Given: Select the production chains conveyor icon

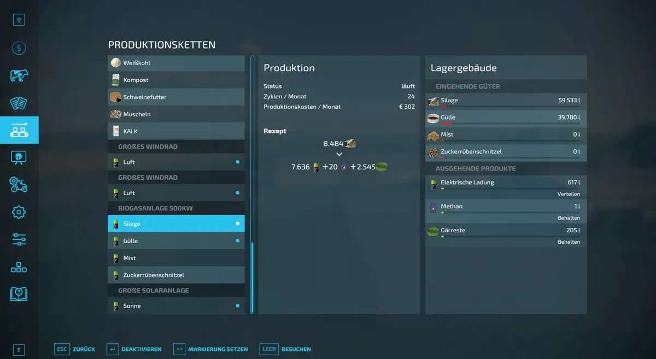Looking at the screenshot, I should [19, 130].
